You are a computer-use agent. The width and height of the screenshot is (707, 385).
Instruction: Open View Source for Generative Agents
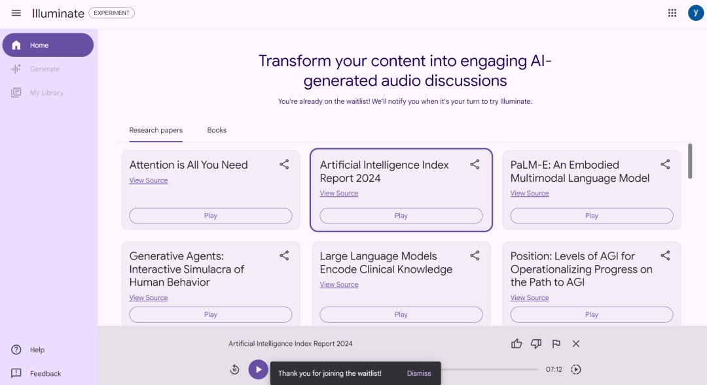point(149,297)
